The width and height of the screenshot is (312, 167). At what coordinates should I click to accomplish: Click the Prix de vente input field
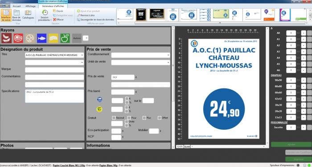(x=123, y=77)
